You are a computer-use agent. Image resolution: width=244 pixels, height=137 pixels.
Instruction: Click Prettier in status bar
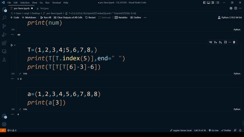(x=226, y=130)
